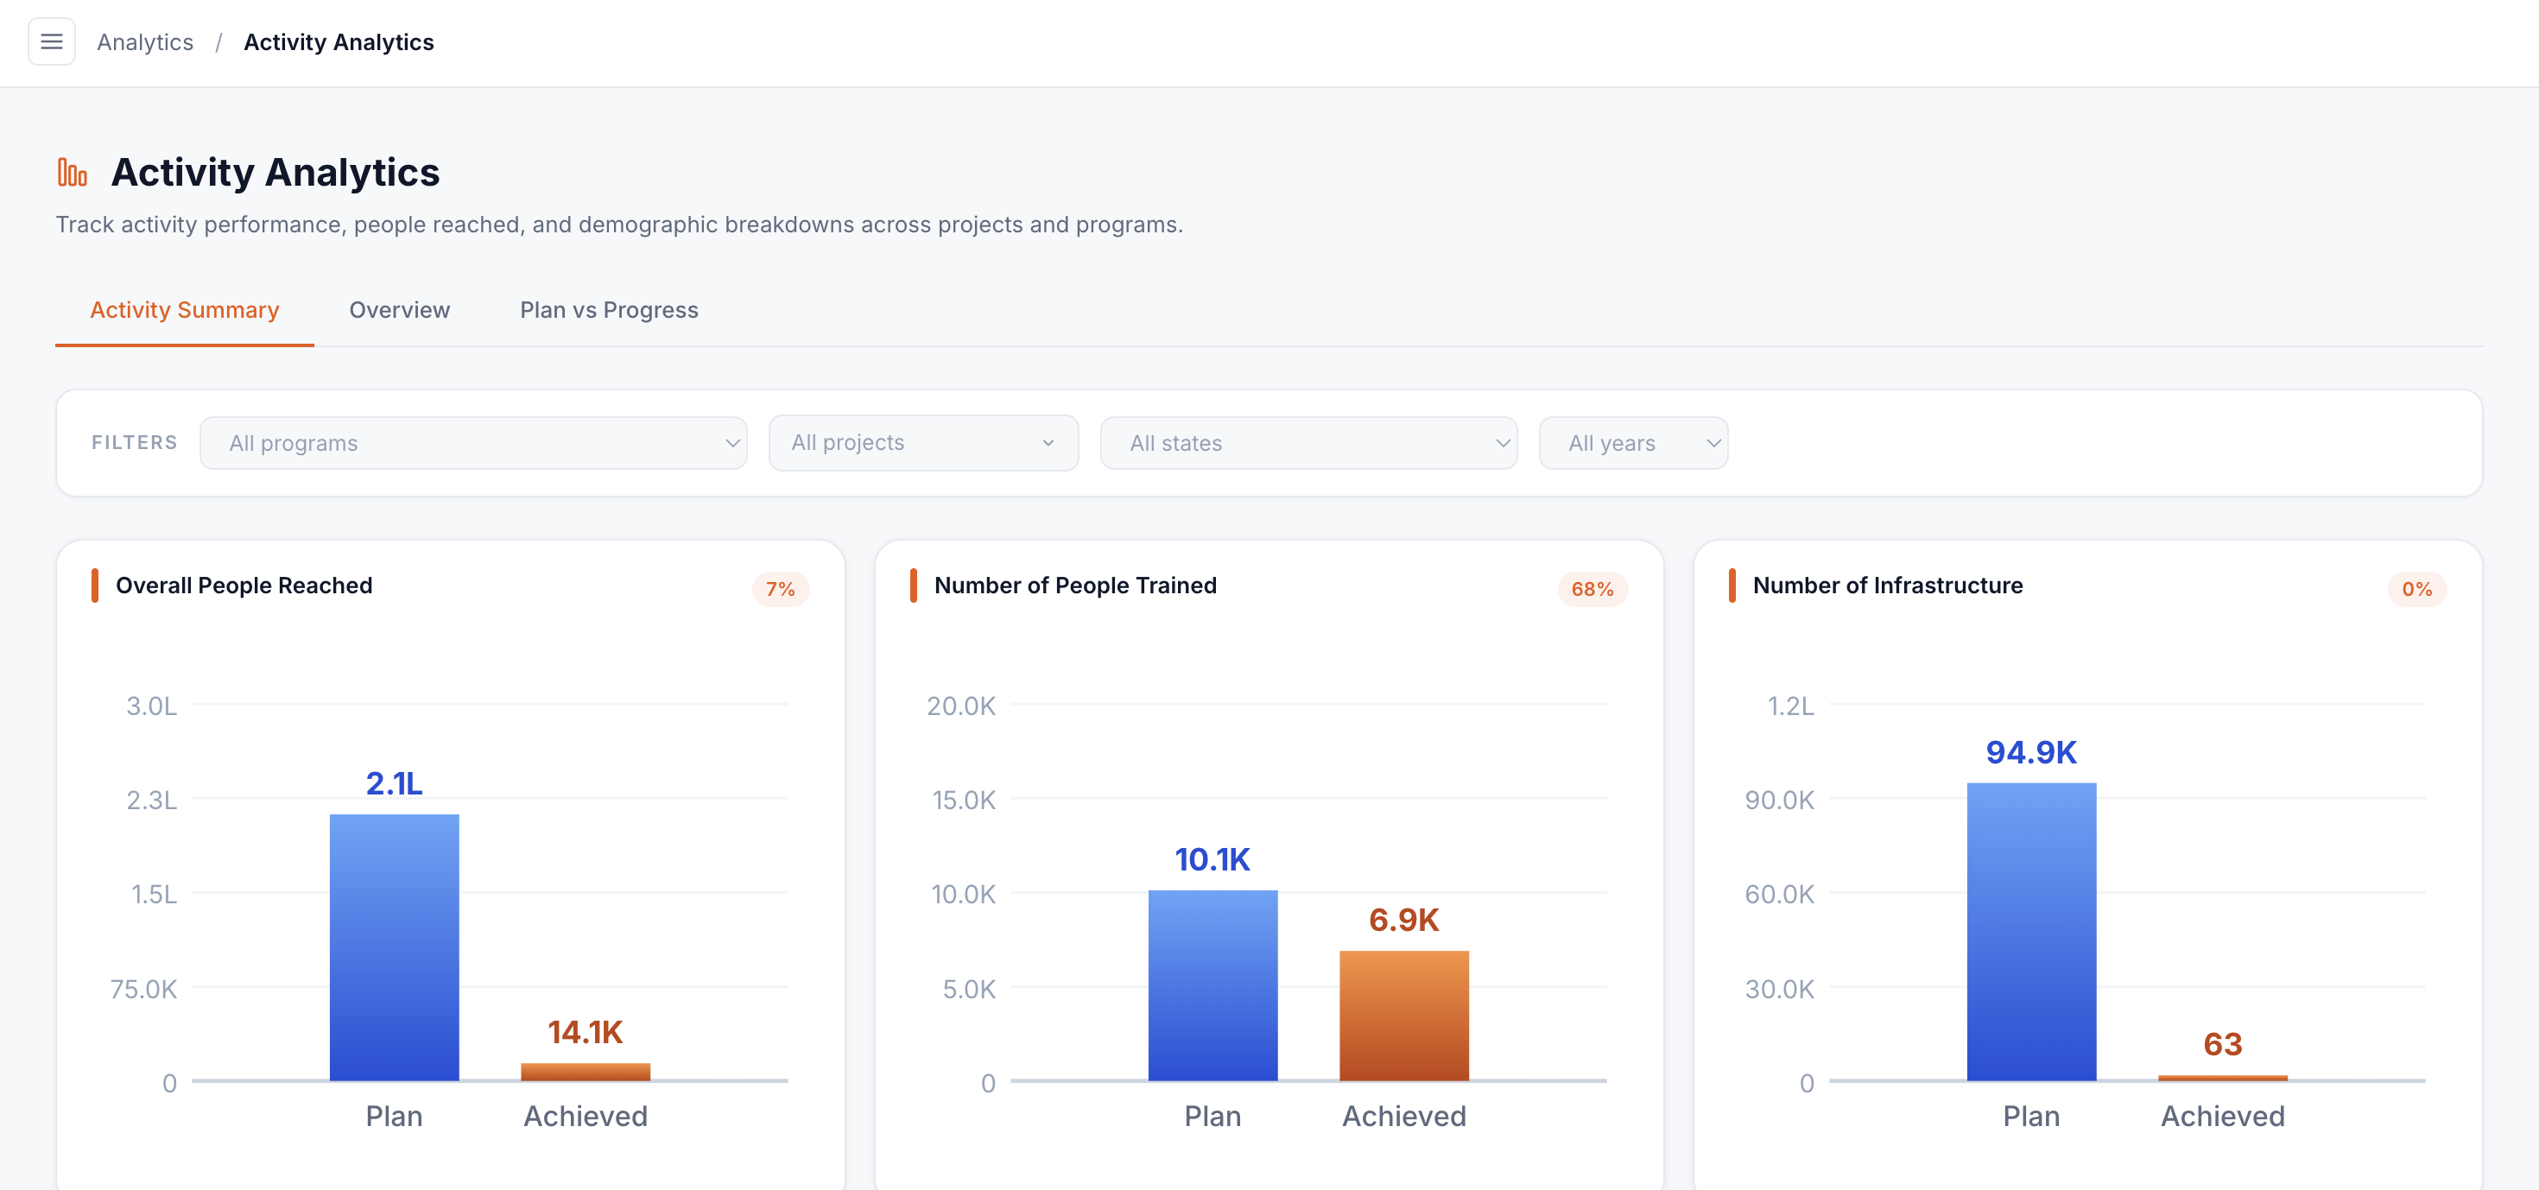Click the 90.0K axis label
The height and width of the screenshot is (1190, 2539).
1779,800
